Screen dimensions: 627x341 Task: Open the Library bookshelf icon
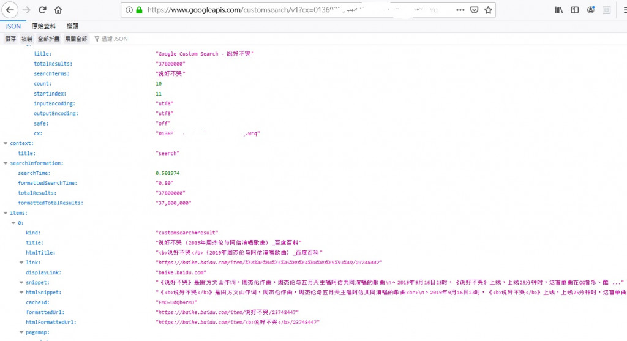click(559, 10)
